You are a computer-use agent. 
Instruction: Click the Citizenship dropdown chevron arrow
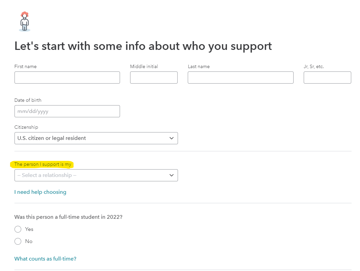171,138
